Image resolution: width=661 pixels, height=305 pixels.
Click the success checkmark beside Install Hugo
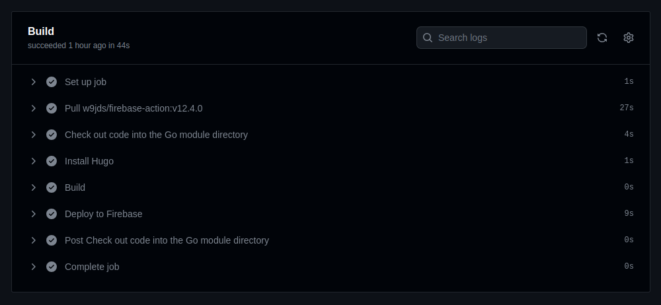click(x=52, y=161)
